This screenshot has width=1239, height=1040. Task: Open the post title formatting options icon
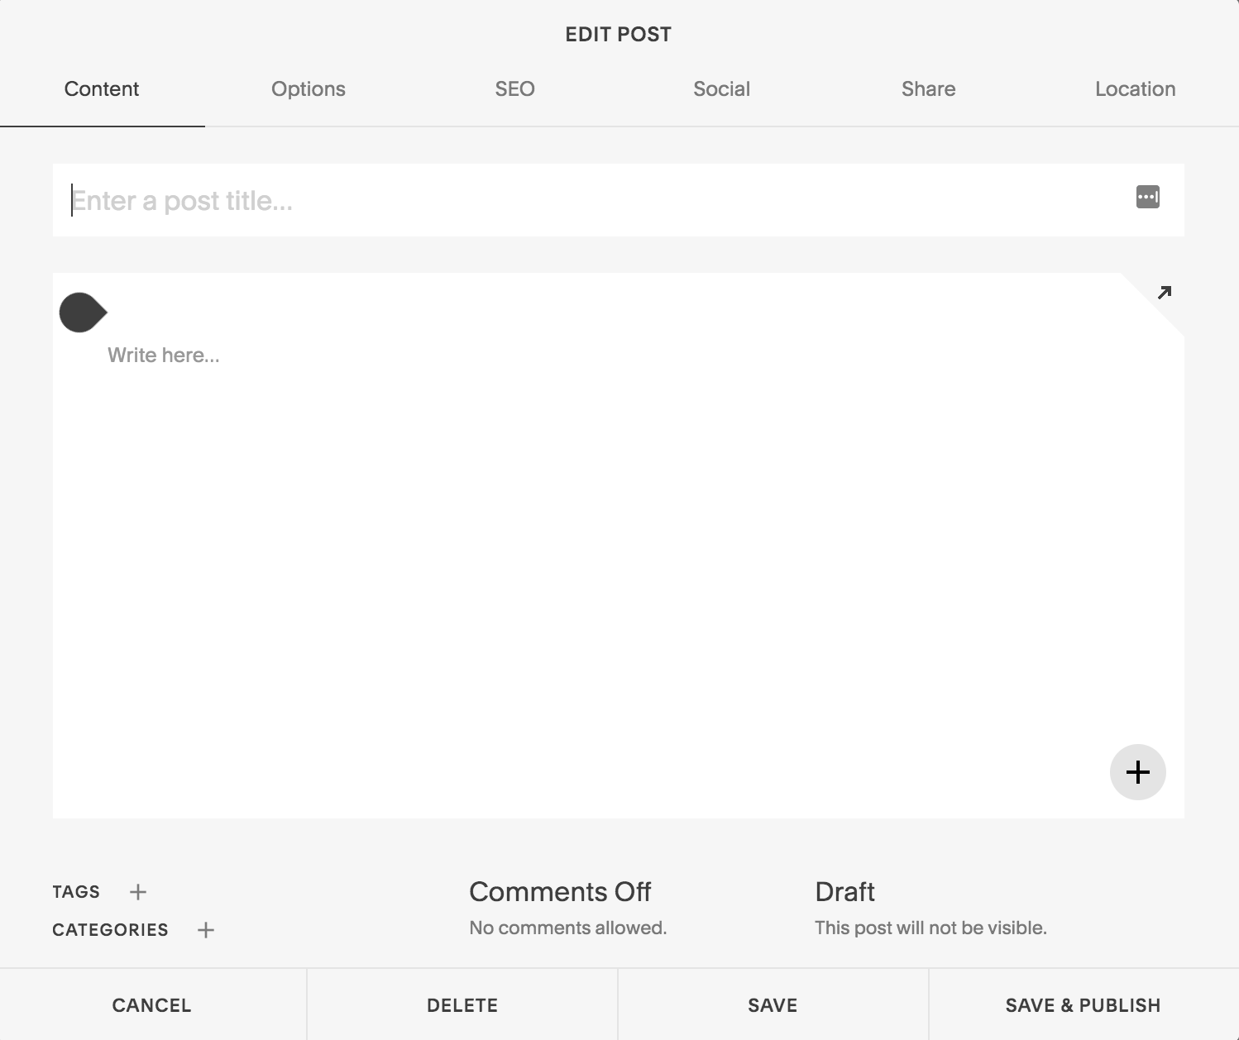[x=1147, y=198]
